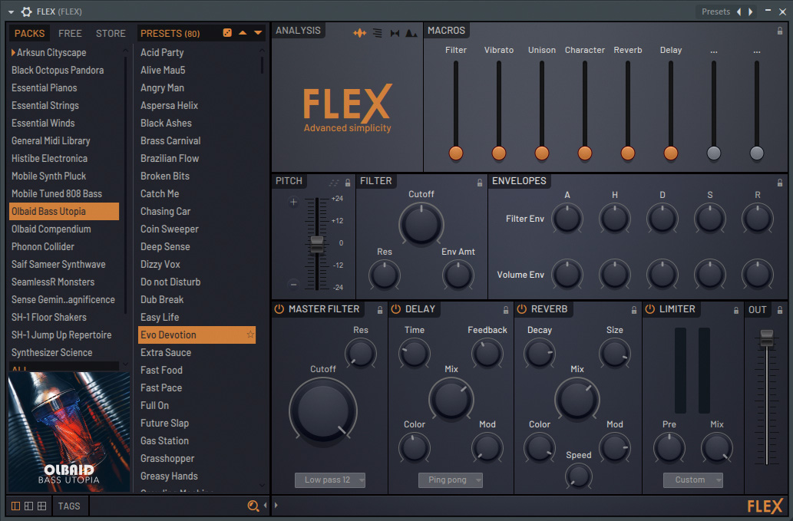Screen dimensions: 793x521
Task: Select next preset in title bar
Action: [751, 12]
